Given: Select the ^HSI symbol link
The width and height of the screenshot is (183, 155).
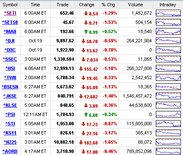Looking at the screenshot, I should tap(10, 68).
